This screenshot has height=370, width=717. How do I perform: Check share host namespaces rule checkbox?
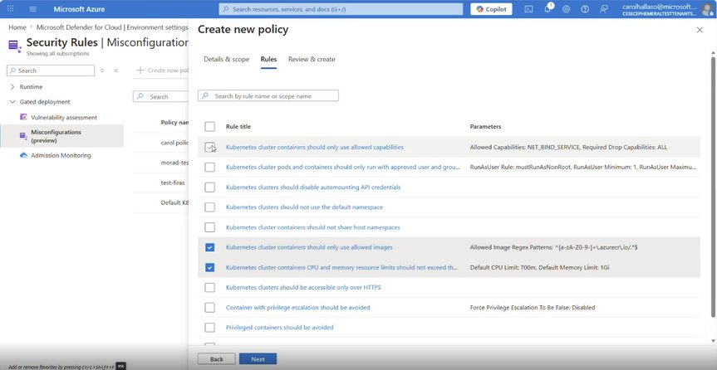click(x=209, y=227)
